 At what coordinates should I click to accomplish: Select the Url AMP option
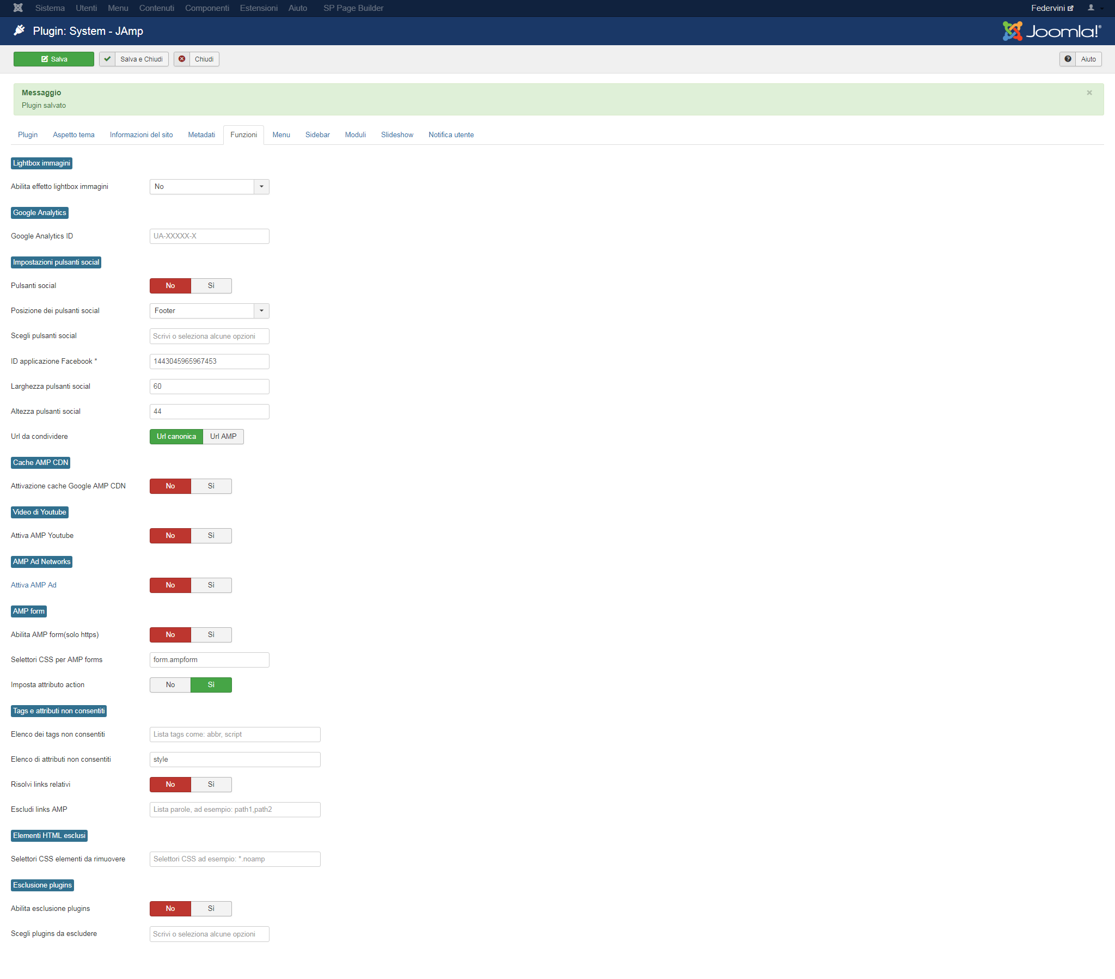[x=223, y=436]
